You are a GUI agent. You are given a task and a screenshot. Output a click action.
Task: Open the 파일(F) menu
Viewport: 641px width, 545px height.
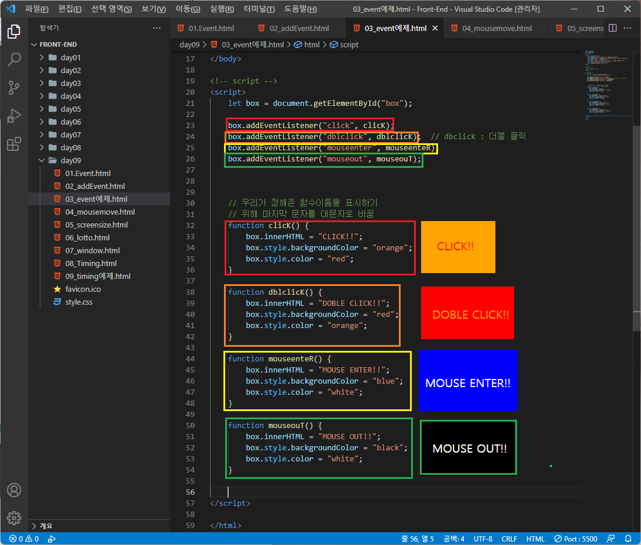[x=37, y=9]
